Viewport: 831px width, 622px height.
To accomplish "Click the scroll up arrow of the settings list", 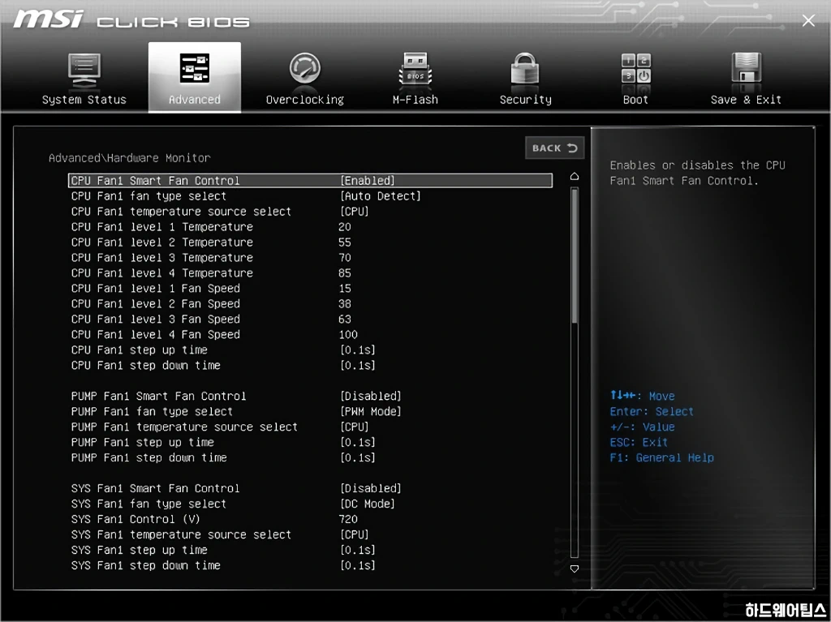I will [575, 177].
